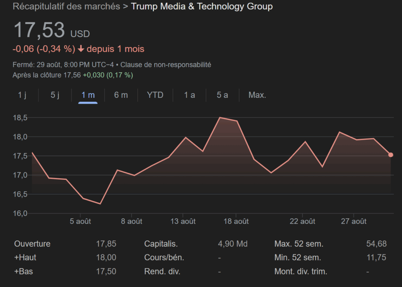This screenshot has height=287, width=402.
Task: Click the current price 17,53
Action: point(39,30)
